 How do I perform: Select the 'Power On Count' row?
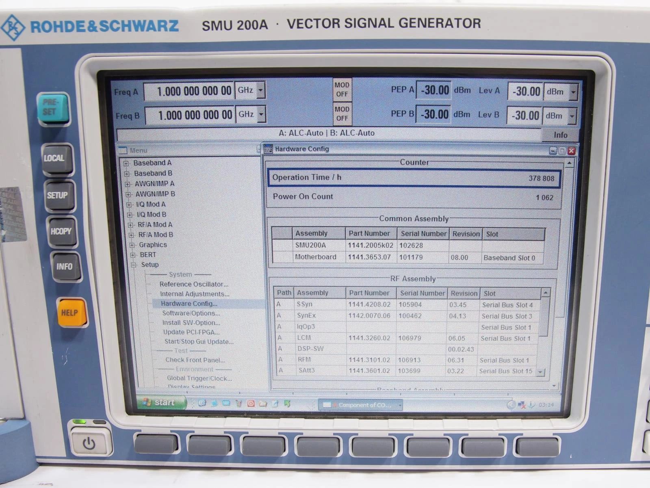point(414,197)
